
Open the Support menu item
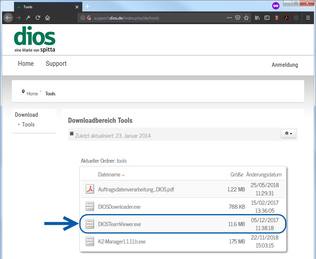click(56, 64)
